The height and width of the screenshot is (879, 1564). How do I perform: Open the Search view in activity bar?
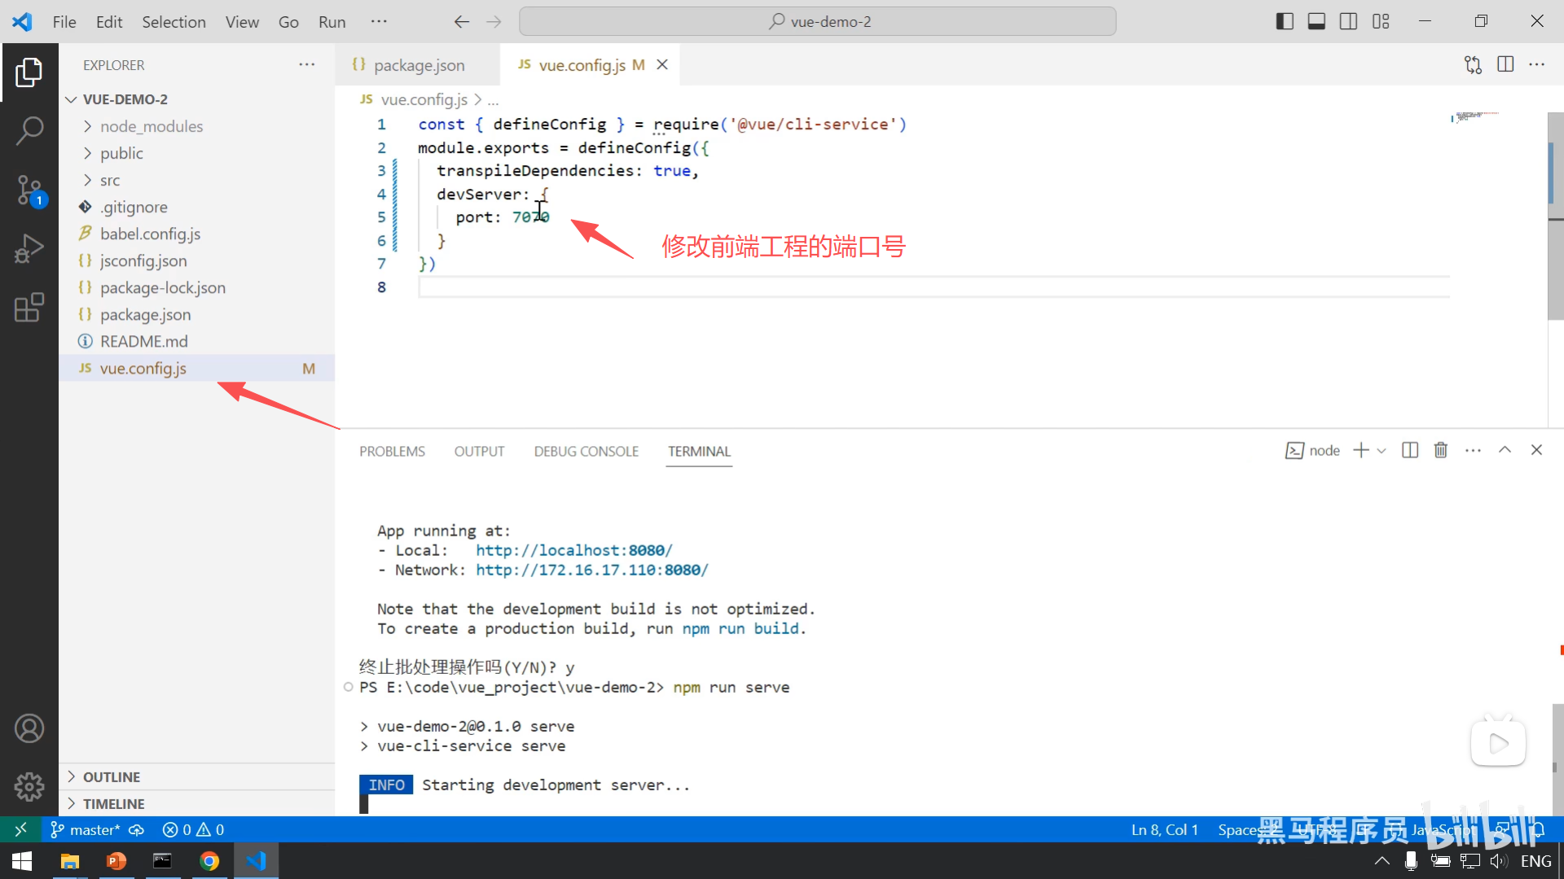click(x=29, y=130)
